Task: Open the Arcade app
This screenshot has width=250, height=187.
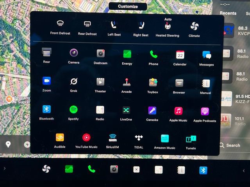Action: (127, 82)
